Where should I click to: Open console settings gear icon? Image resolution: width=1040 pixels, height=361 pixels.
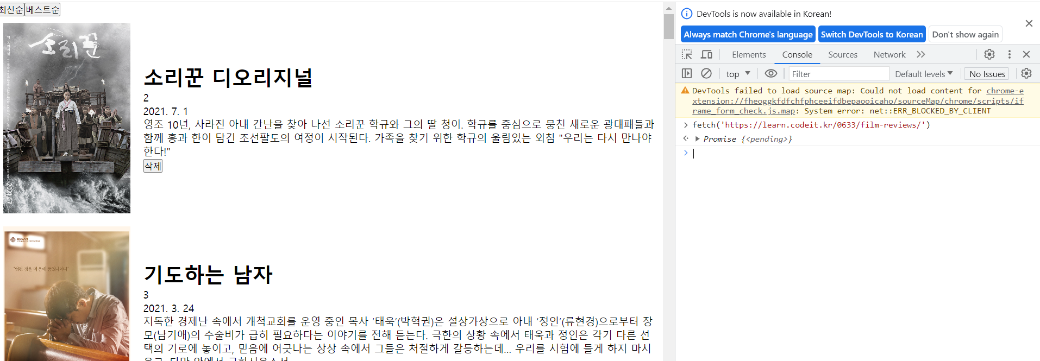[1026, 73]
